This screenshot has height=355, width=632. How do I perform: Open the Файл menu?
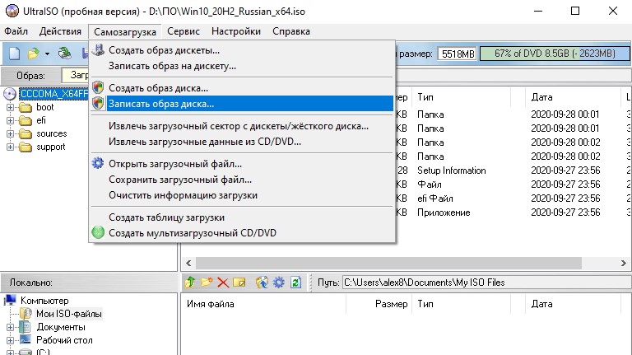[x=16, y=31]
